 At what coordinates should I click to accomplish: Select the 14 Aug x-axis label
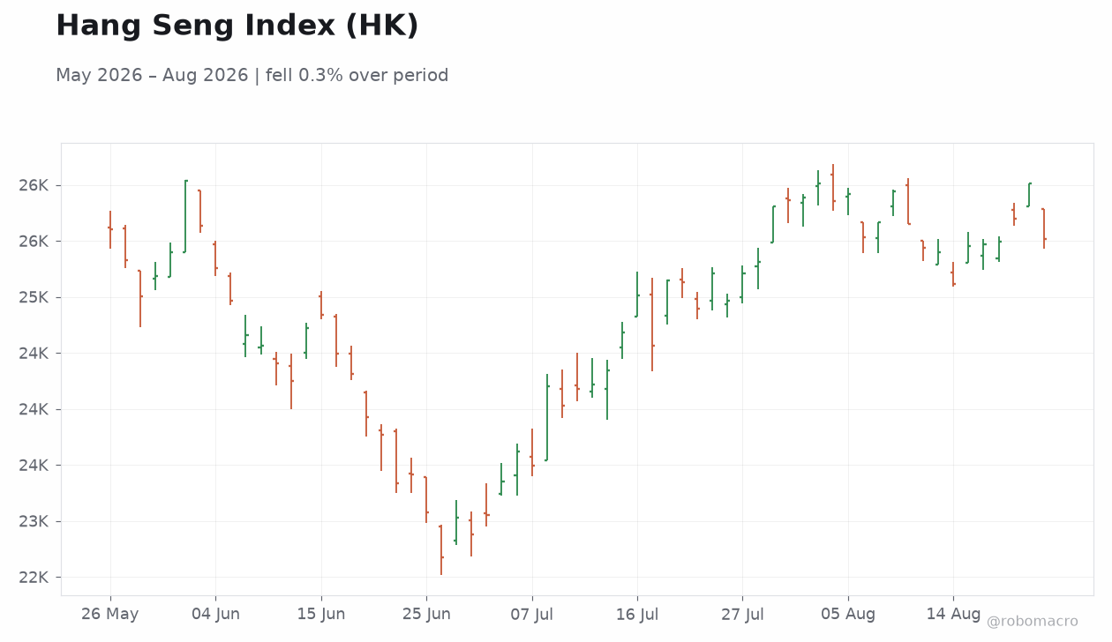pyautogui.click(x=953, y=615)
